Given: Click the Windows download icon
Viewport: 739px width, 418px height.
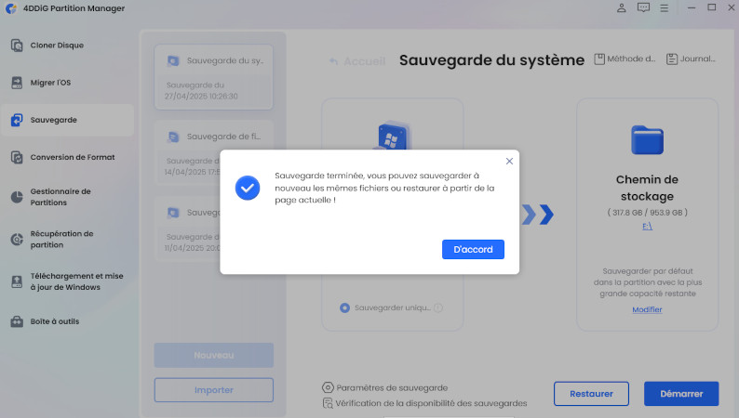Looking at the screenshot, I should tap(17, 281).
